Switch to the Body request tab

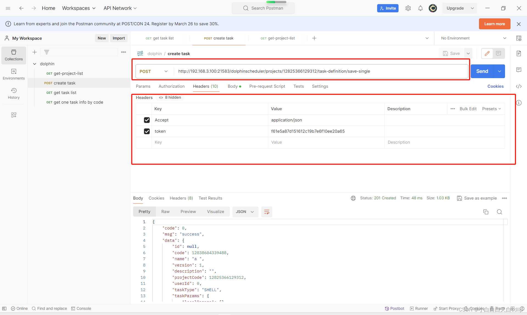click(234, 86)
